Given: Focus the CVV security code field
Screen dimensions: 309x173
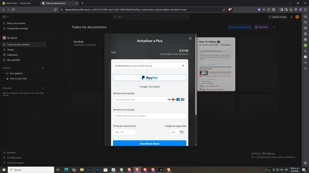Looking at the screenshot, I should click(177, 132).
